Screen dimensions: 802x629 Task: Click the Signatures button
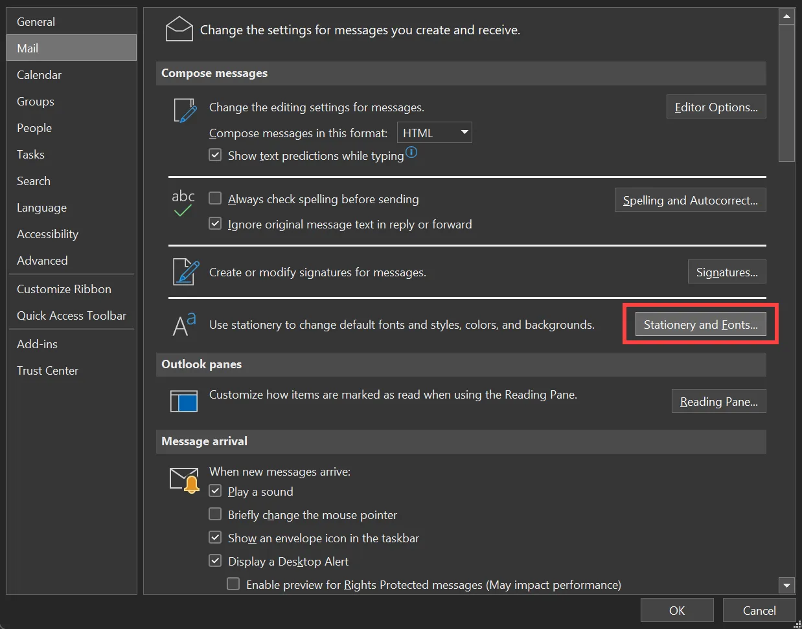727,272
